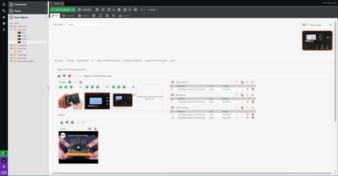This screenshot has height=176, width=338.
Task: Click the Unpublish button
Action: [84, 10]
